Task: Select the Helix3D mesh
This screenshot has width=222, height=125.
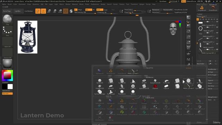Action: (x=122, y=87)
